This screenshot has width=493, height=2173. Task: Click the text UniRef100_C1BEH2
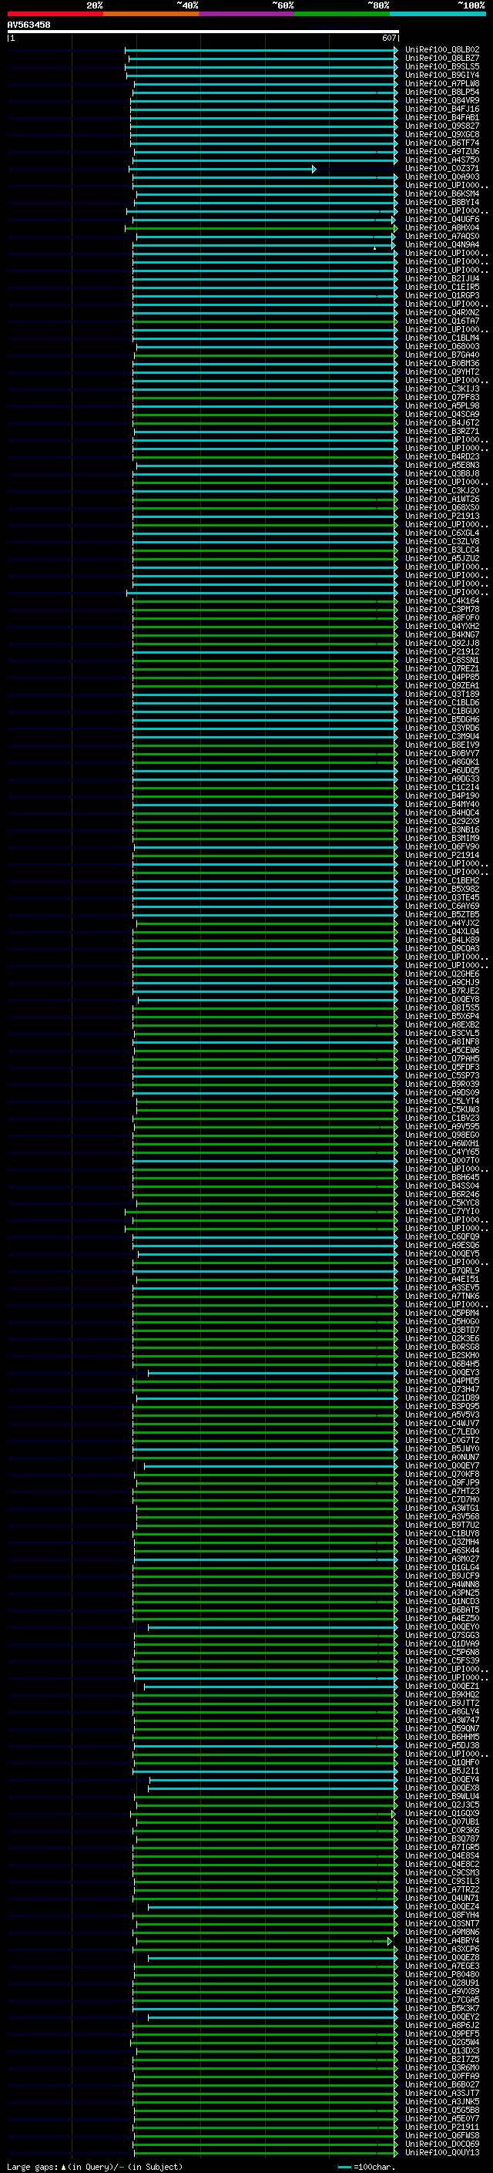coord(442,880)
